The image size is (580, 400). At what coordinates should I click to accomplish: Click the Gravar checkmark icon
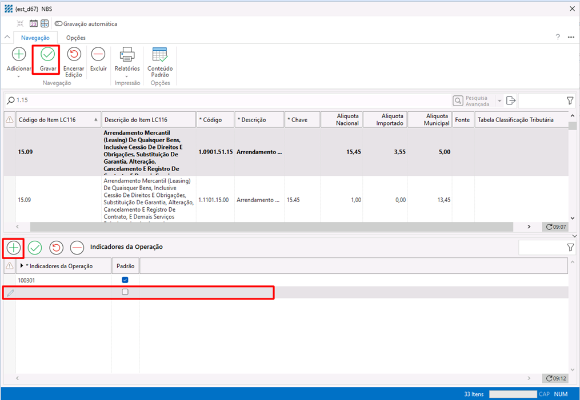coord(47,54)
